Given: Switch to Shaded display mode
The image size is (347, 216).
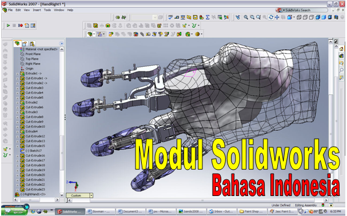Looking at the screenshot, I should (x=324, y=17).
